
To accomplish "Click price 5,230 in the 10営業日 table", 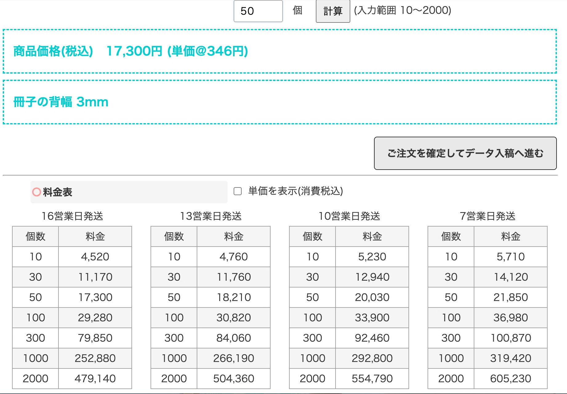I will point(372,257).
